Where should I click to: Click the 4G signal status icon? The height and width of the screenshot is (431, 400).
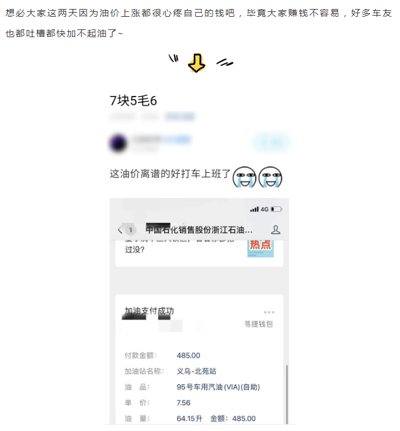pyautogui.click(x=259, y=209)
